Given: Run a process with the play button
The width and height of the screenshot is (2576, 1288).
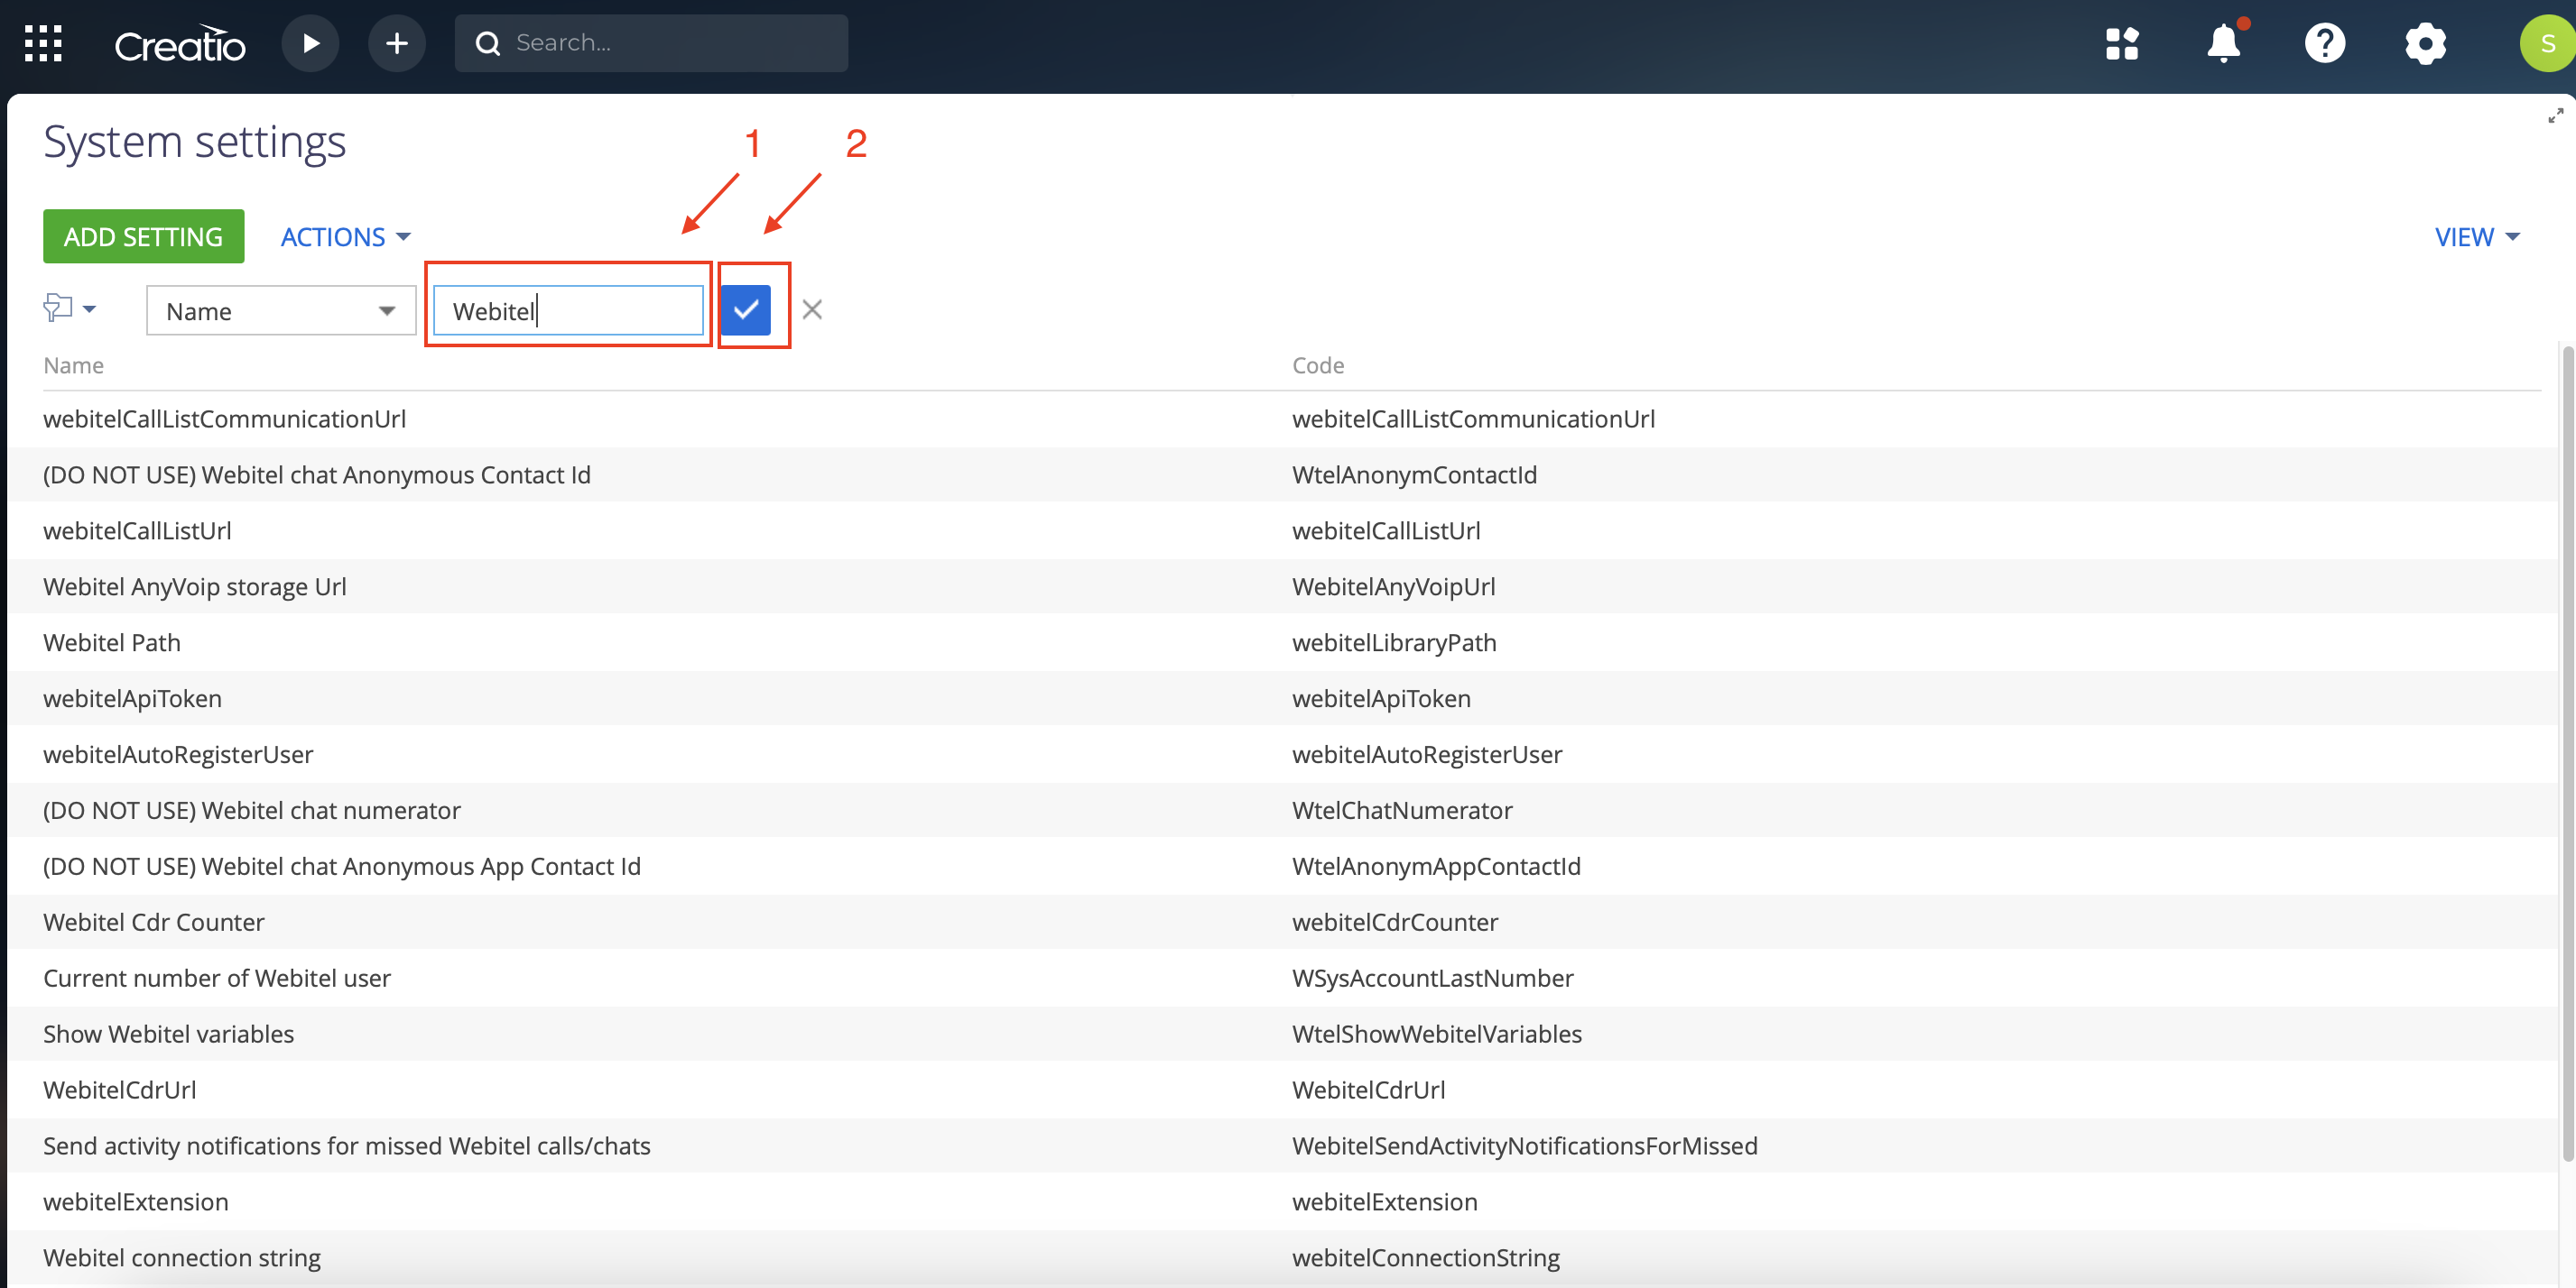Looking at the screenshot, I should click(x=310, y=43).
